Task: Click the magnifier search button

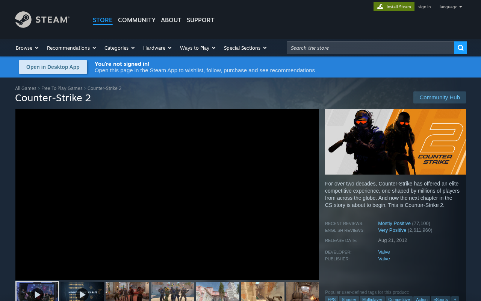Action: 461,48
